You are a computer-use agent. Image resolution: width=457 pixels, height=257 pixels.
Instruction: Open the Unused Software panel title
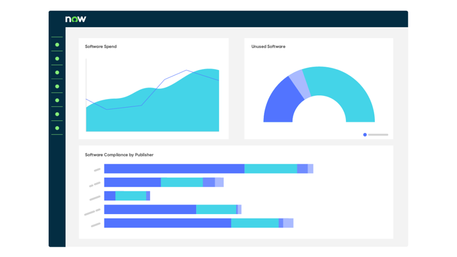(x=268, y=46)
